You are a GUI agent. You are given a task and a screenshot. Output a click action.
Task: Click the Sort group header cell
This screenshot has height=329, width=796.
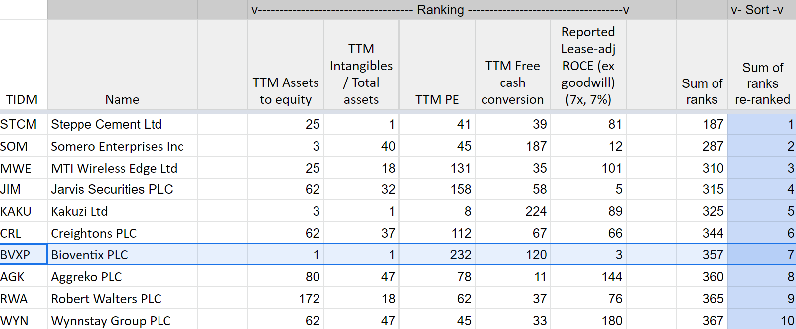762,10
